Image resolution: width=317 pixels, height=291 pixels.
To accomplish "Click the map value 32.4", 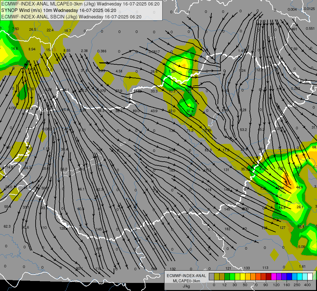I will [x=190, y=111].
